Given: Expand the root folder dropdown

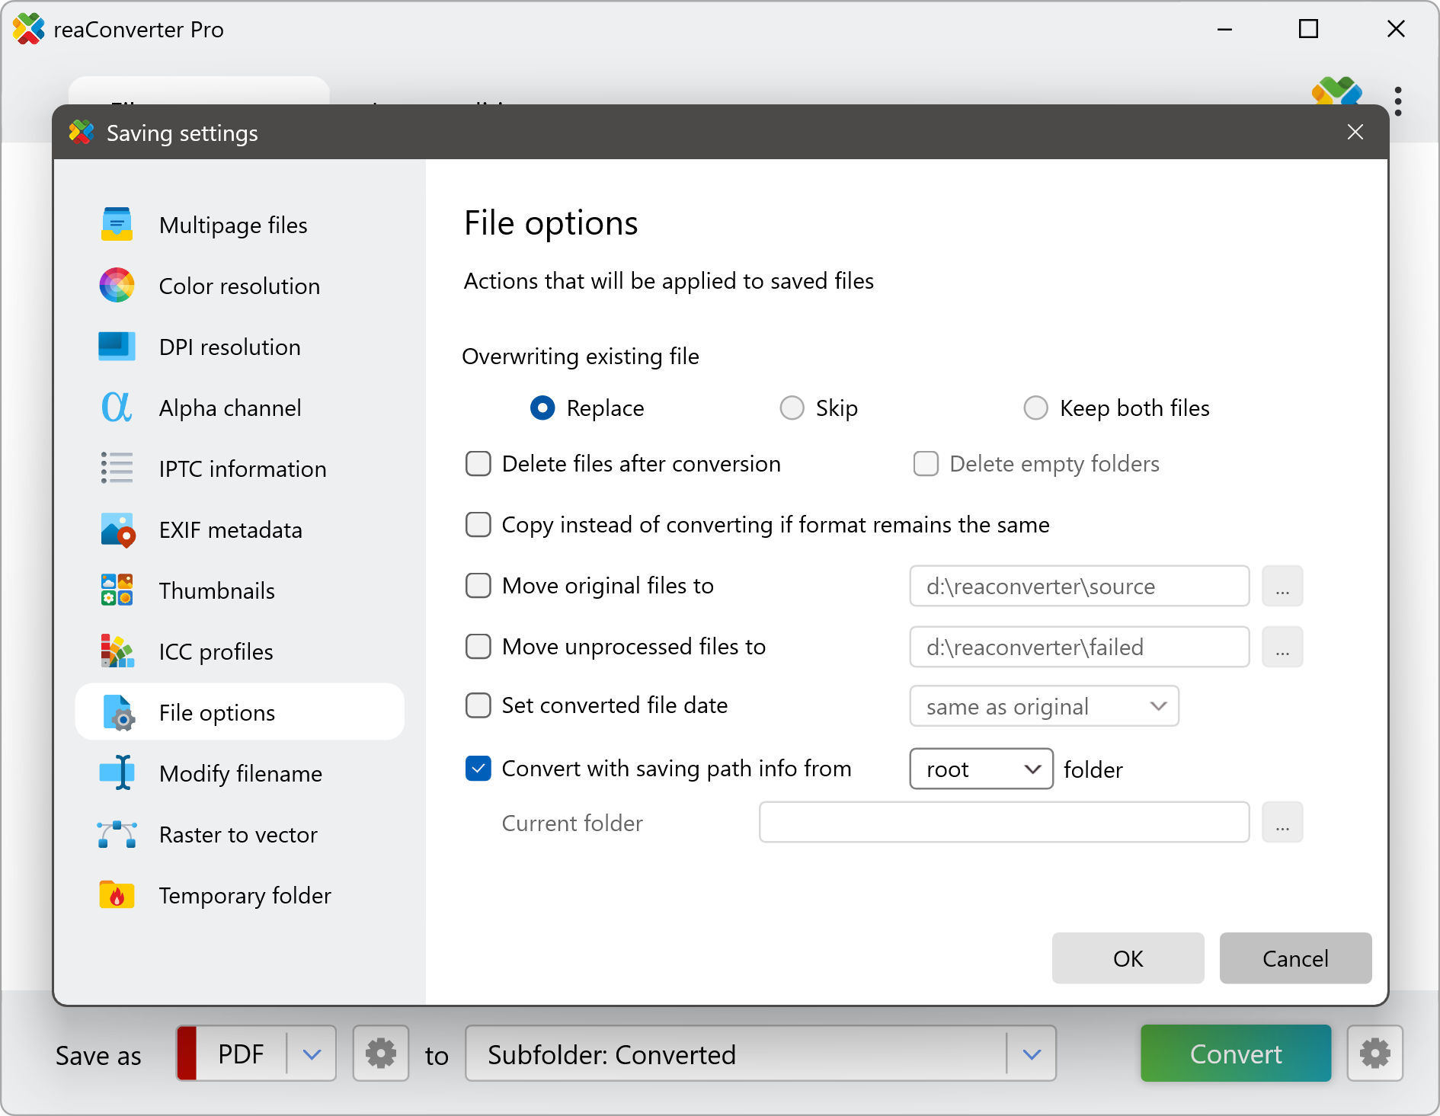Looking at the screenshot, I should pos(981,769).
